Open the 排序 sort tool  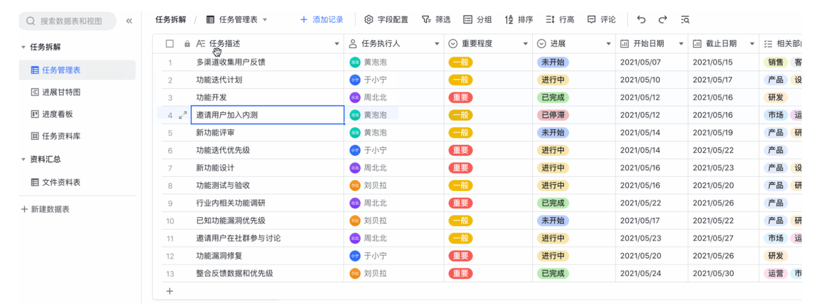[519, 20]
